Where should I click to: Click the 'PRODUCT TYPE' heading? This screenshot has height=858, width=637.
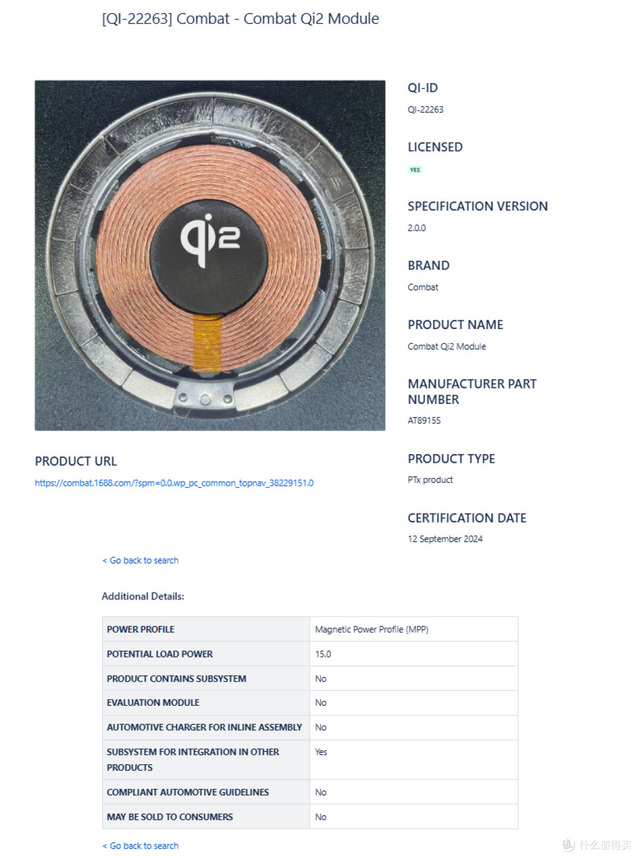[451, 459]
